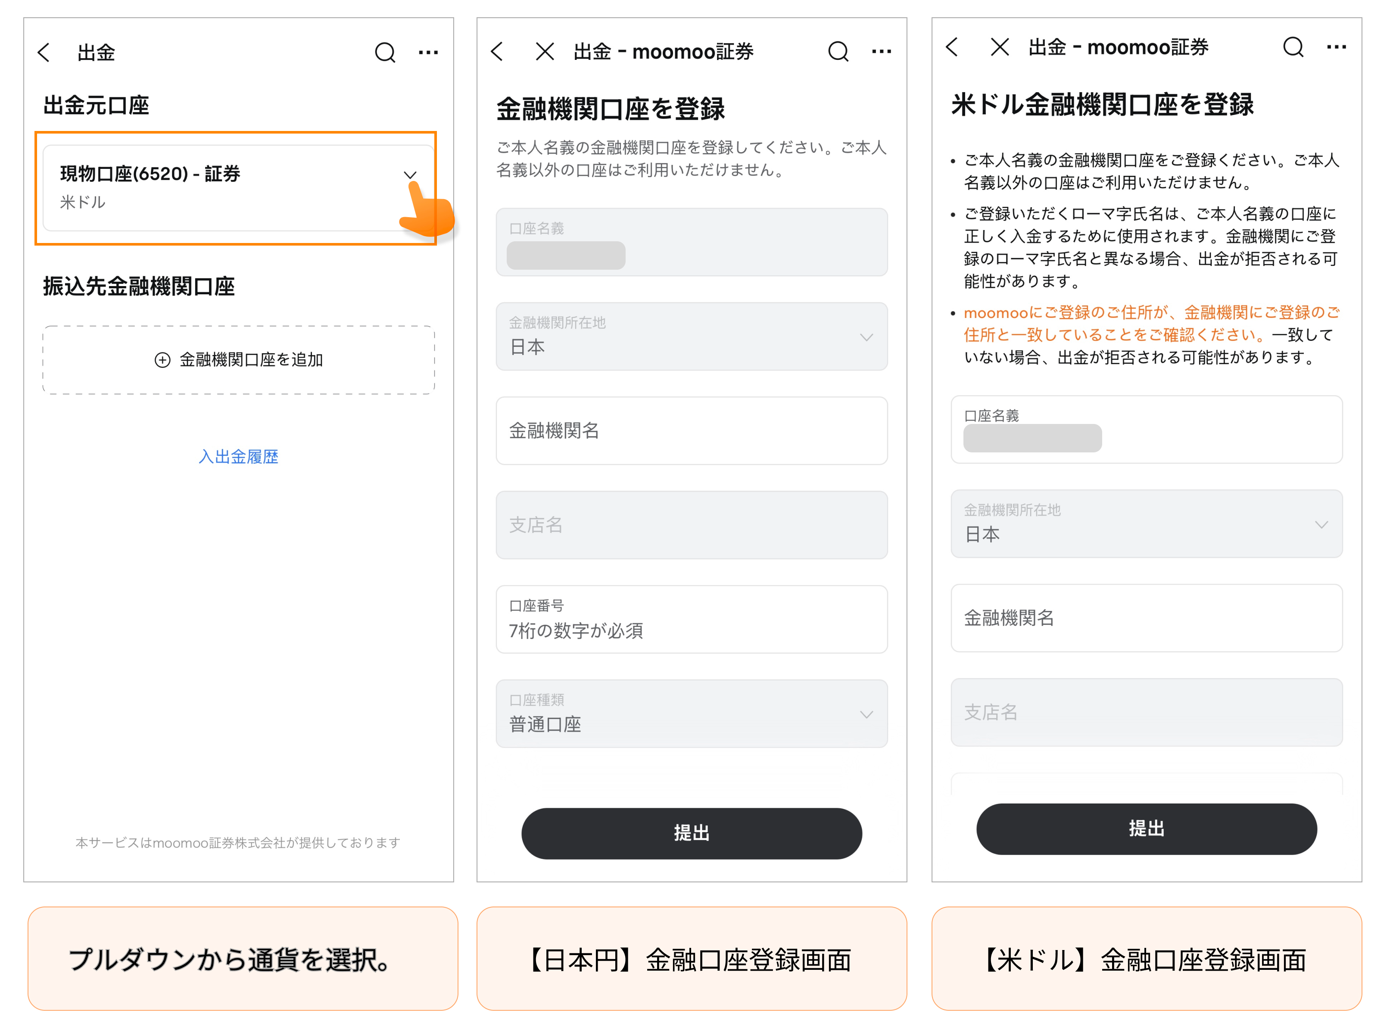Open search on the 出金 screen
This screenshot has height=1028, width=1390.
point(385,52)
